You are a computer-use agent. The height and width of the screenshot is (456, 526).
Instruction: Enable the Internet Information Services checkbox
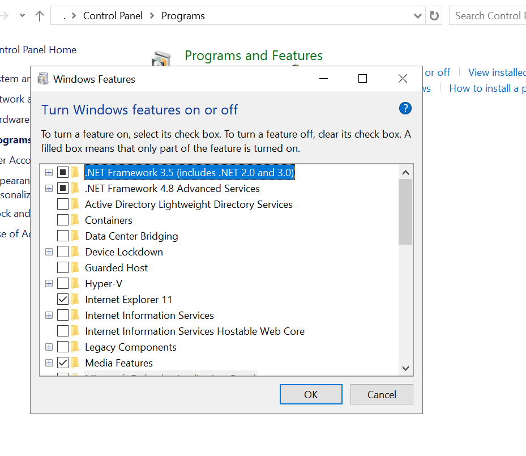click(x=63, y=315)
